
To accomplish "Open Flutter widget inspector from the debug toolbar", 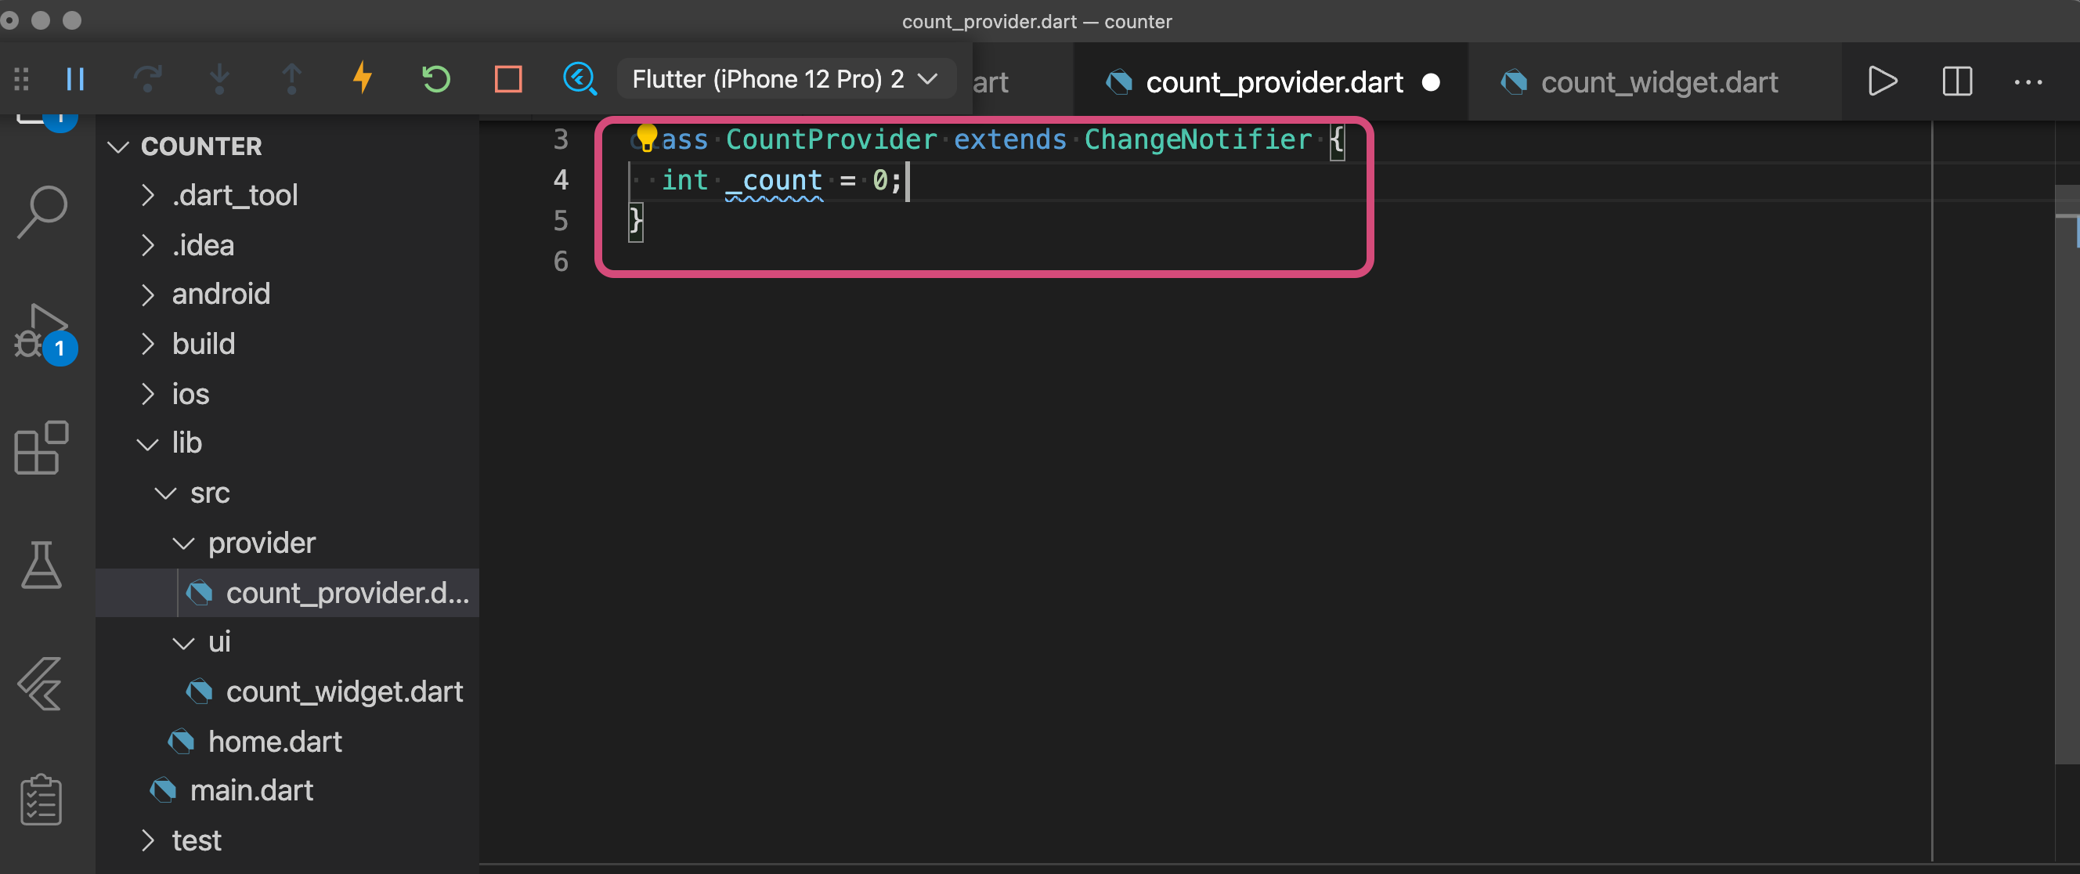I will pyautogui.click(x=580, y=79).
